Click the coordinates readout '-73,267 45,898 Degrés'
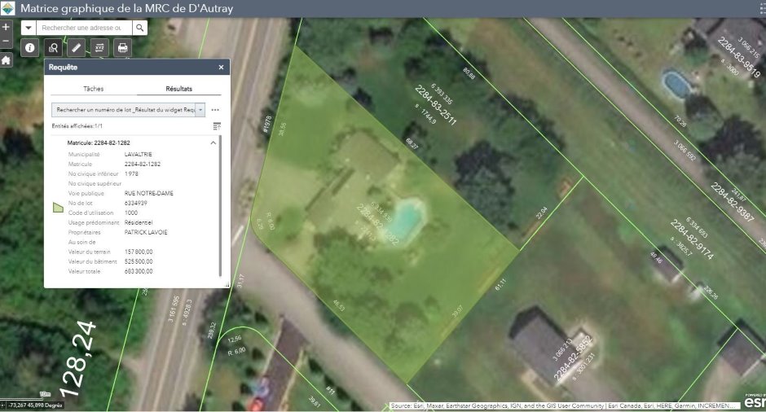 point(36,405)
